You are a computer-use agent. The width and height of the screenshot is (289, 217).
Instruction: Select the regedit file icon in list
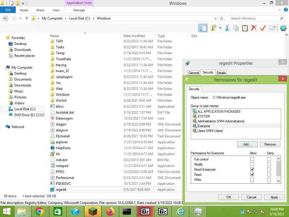(x=52, y=190)
